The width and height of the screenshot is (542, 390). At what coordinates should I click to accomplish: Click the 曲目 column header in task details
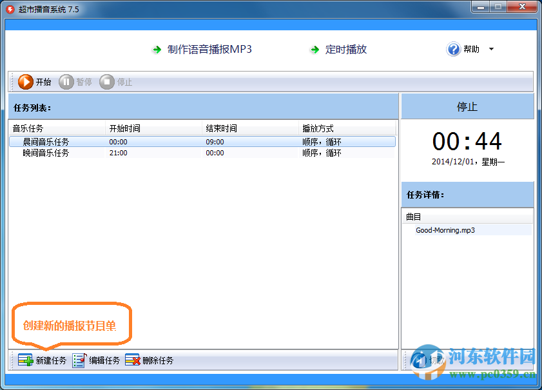[467, 217]
